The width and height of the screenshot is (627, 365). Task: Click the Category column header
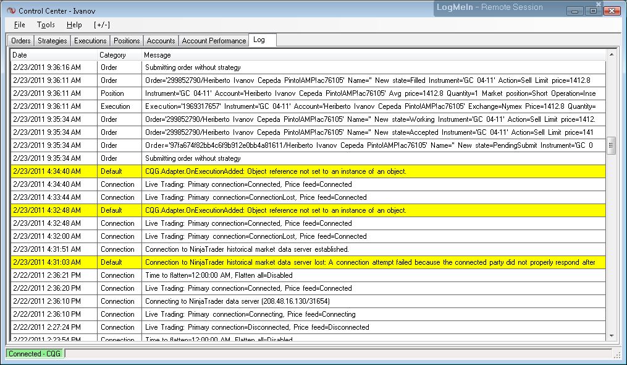(x=120, y=55)
